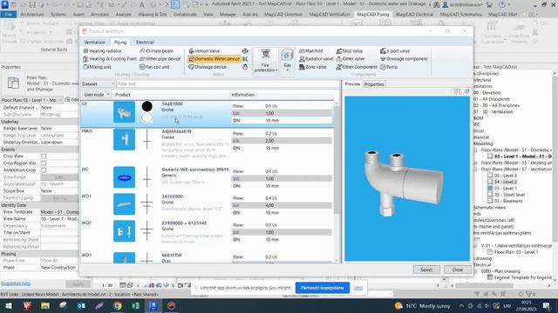
Task: Click Grohe 34762000 shower product icon
Action: (x=124, y=204)
